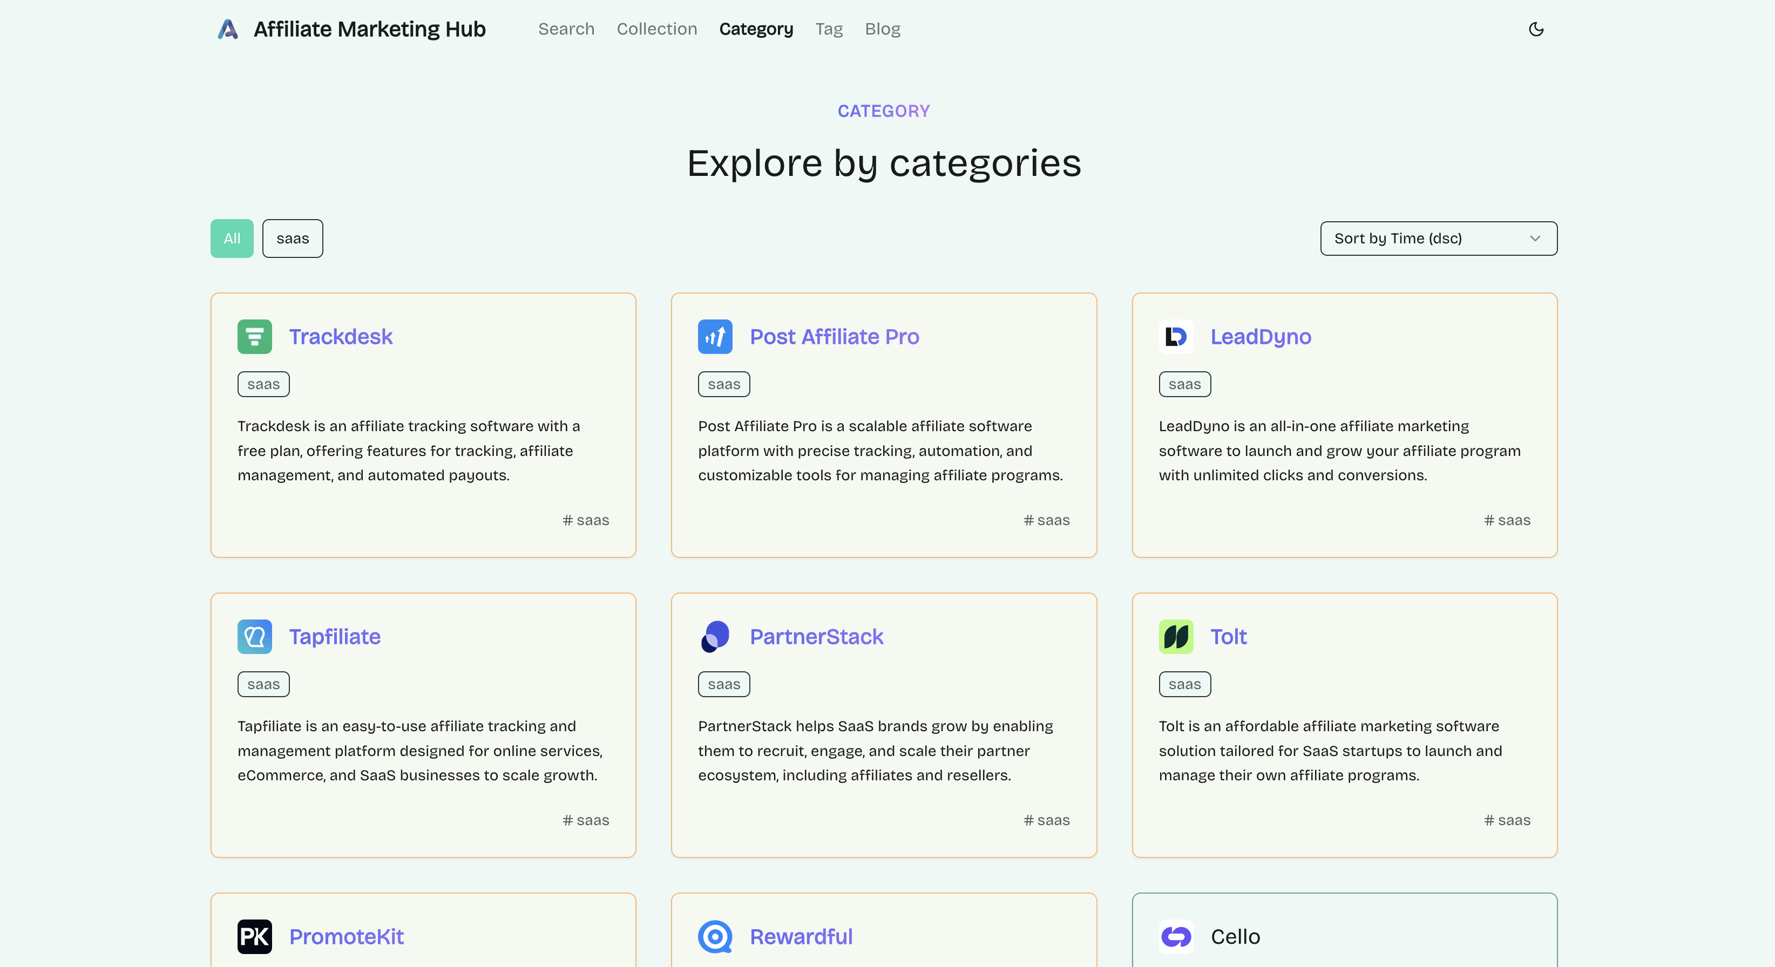Screen dimensions: 1775x967
Task: Click the saas category badge on Trackdesk card
Action: (x=263, y=384)
